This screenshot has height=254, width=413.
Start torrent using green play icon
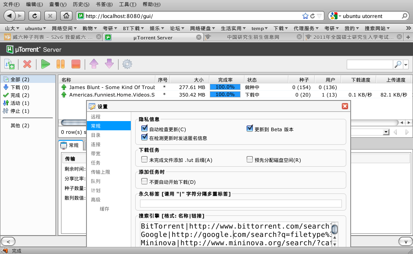45,64
